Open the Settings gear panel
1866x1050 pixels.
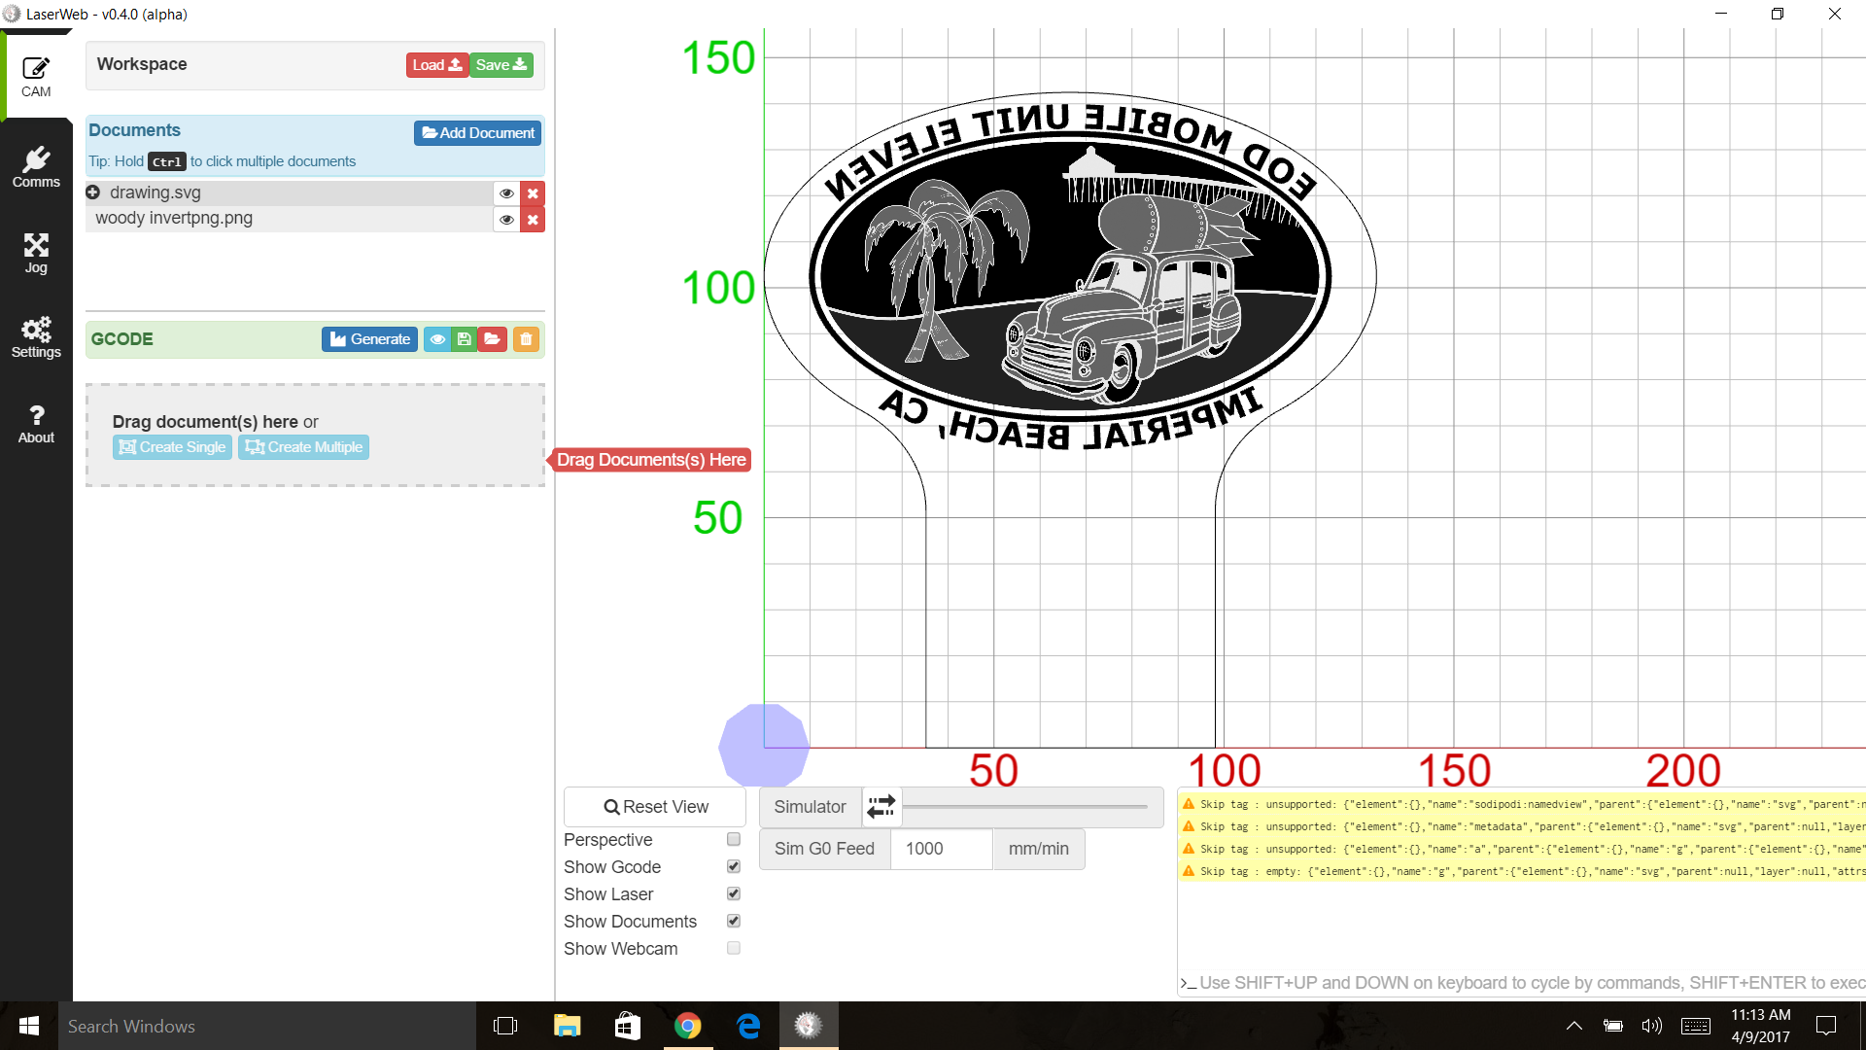[x=36, y=337]
